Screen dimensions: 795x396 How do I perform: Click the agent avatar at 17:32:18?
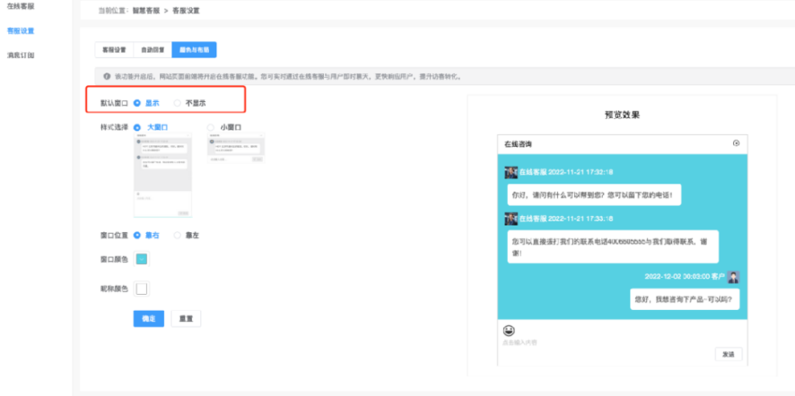pyautogui.click(x=511, y=172)
